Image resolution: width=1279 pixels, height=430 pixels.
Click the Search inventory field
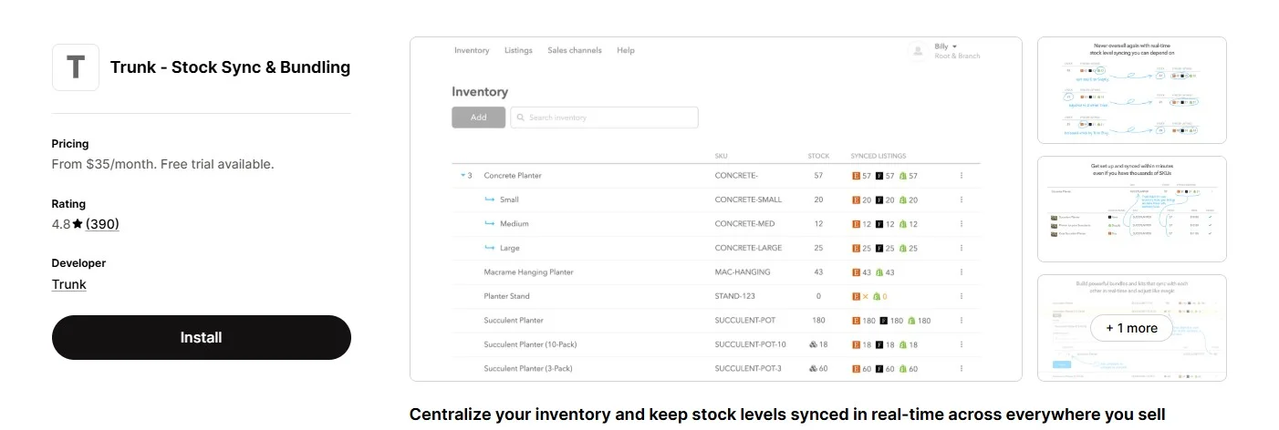pyautogui.click(x=604, y=118)
